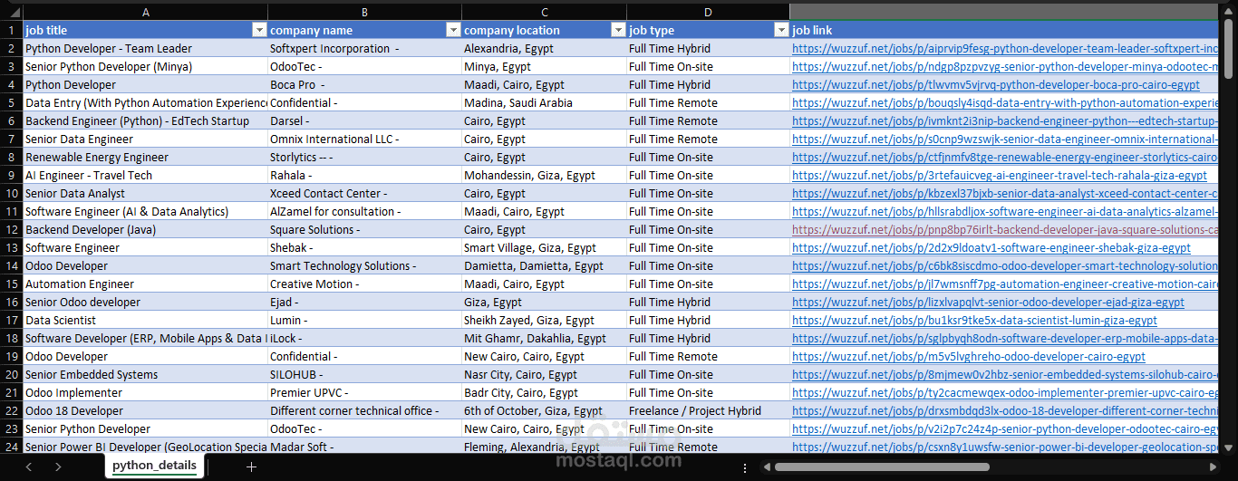Click vertical scrollbar up arrow
1238x481 pixels.
1229,9
